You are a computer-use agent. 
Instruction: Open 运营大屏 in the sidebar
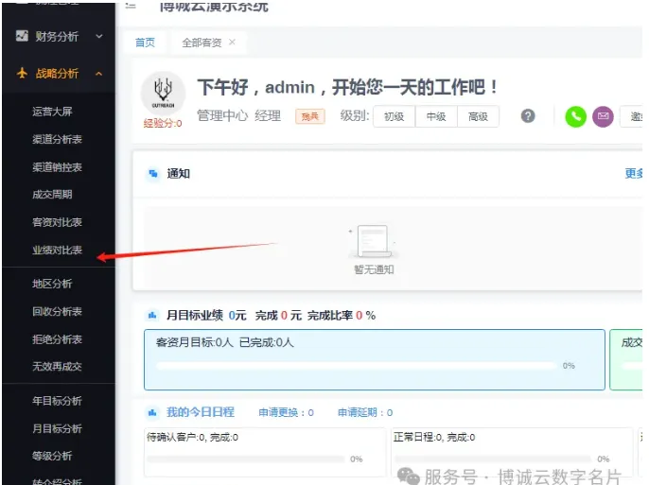click(x=52, y=112)
